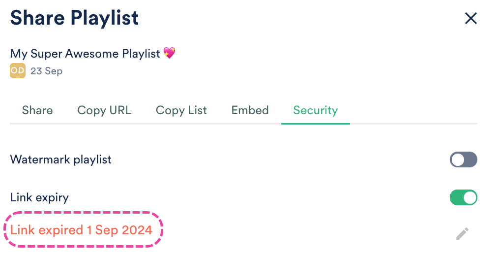Click the 'Link expired 1 Sep 2024' text
Image resolution: width=498 pixels, height=255 pixels.
tap(81, 230)
